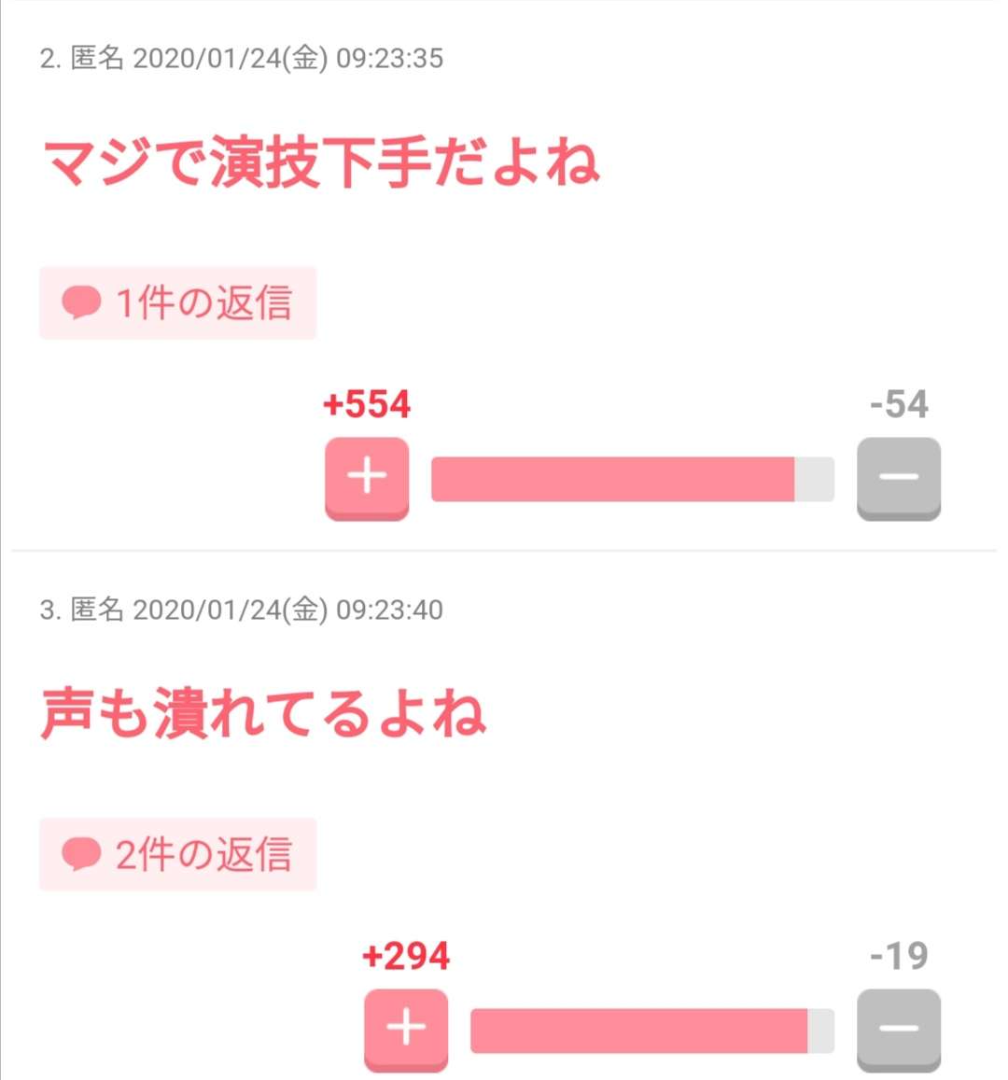Click the -19 vote count
The height and width of the screenshot is (1080, 1008).
pos(899,956)
